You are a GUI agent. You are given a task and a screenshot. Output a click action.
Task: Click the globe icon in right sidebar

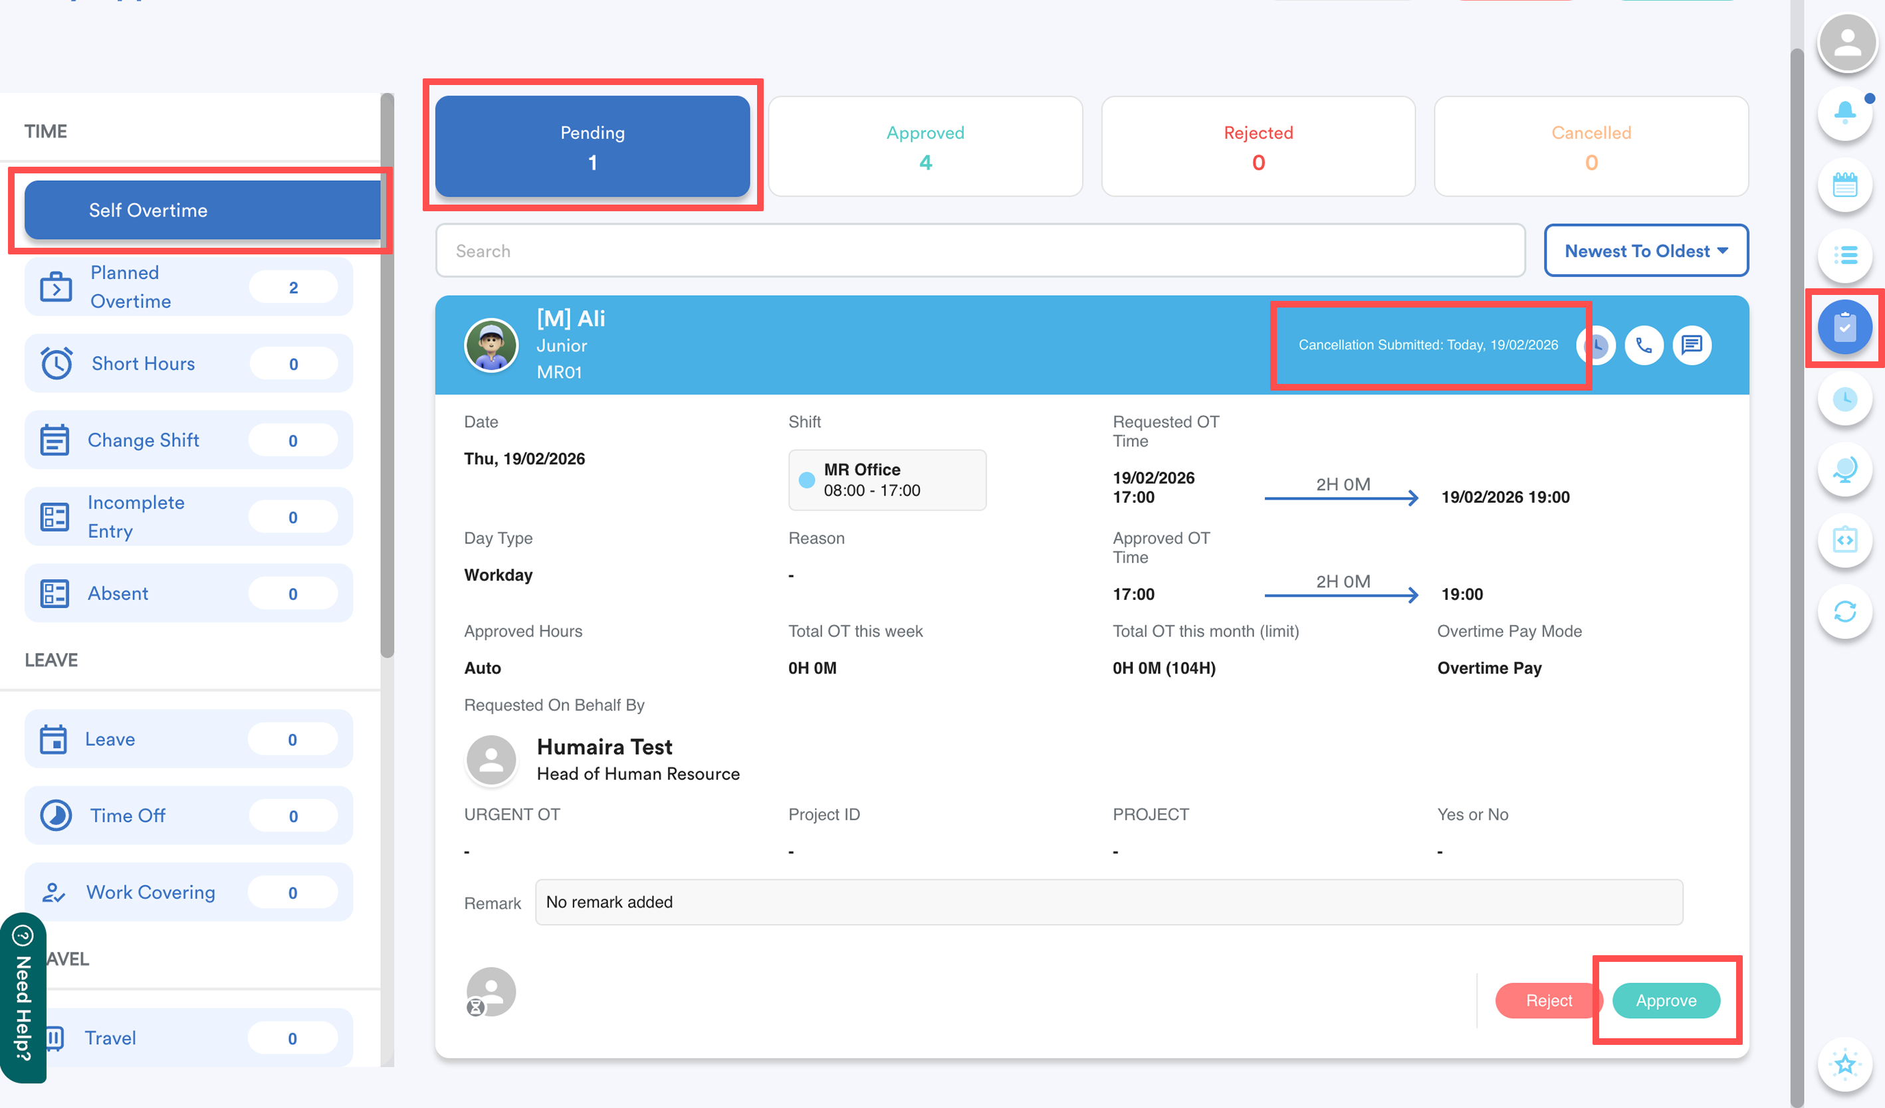coord(1844,470)
